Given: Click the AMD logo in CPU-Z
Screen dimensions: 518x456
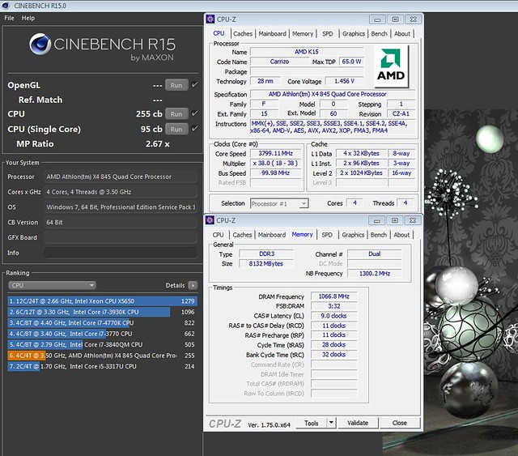Looking at the screenshot, I should [x=392, y=66].
